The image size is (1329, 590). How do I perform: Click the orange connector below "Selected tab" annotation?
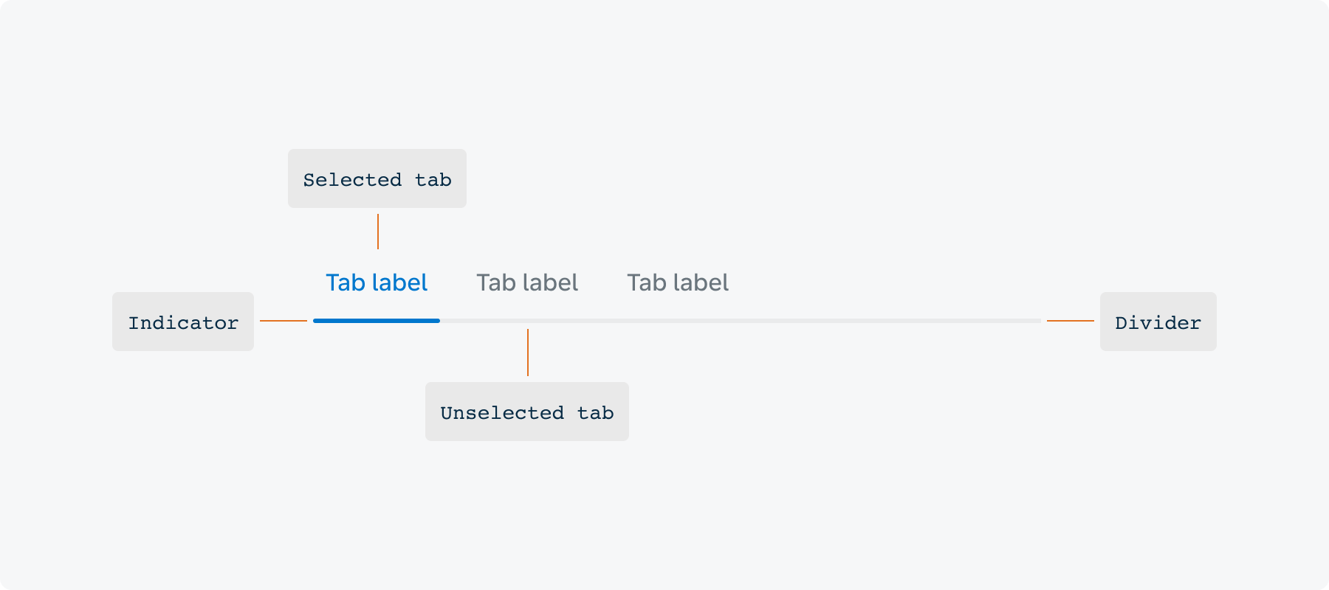(378, 232)
